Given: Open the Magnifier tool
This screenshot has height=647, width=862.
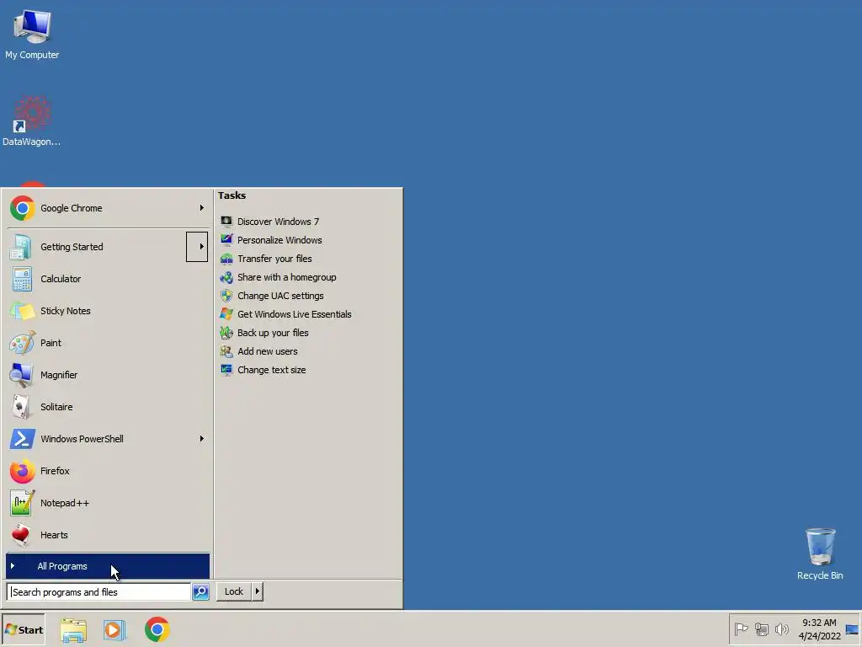Looking at the screenshot, I should coord(107,375).
